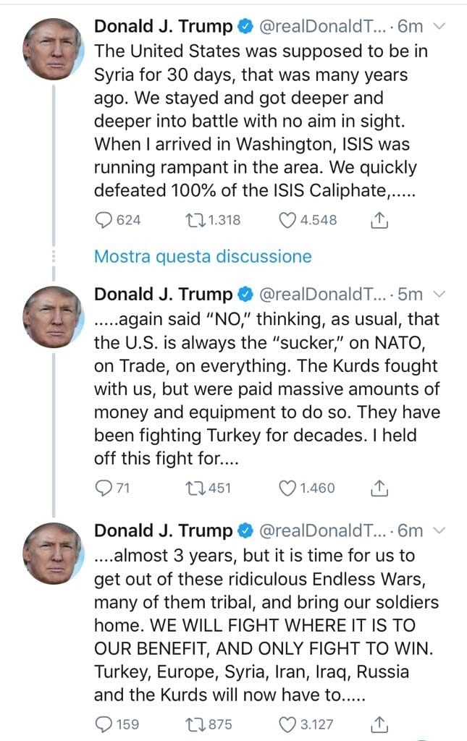Like the tweet with 3.127 likes
467x741 pixels.
tap(288, 724)
